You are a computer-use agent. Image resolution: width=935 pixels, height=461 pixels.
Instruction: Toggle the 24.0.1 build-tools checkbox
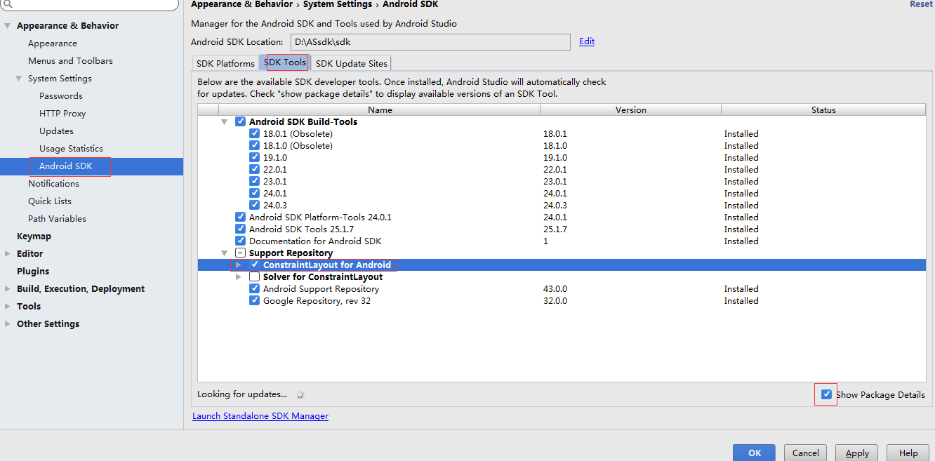tap(254, 193)
